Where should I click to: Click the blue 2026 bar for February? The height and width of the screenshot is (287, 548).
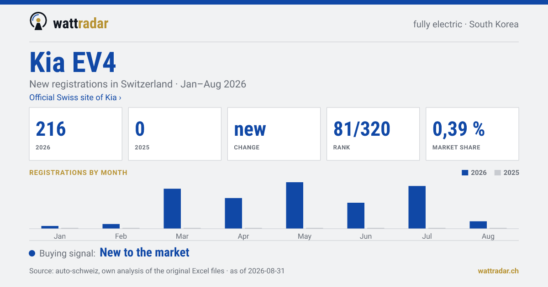[111, 226]
